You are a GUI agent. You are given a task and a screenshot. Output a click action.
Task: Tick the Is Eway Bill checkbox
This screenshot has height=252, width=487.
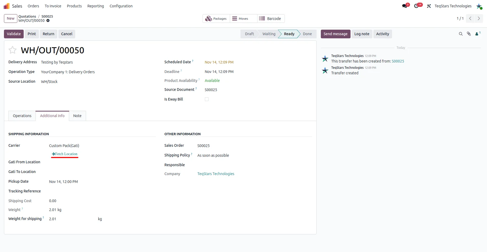207,99
